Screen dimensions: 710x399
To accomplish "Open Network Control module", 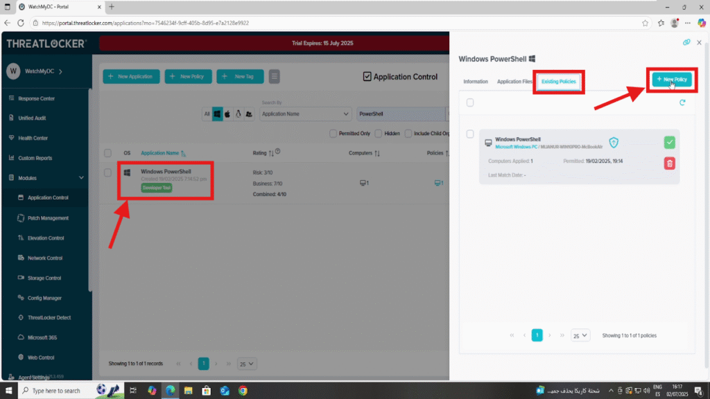I will click(x=45, y=258).
